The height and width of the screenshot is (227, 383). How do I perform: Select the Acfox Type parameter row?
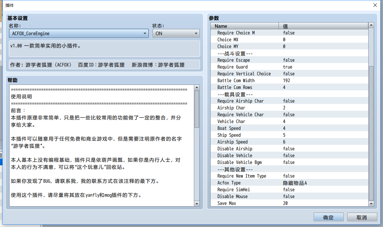coord(289,183)
